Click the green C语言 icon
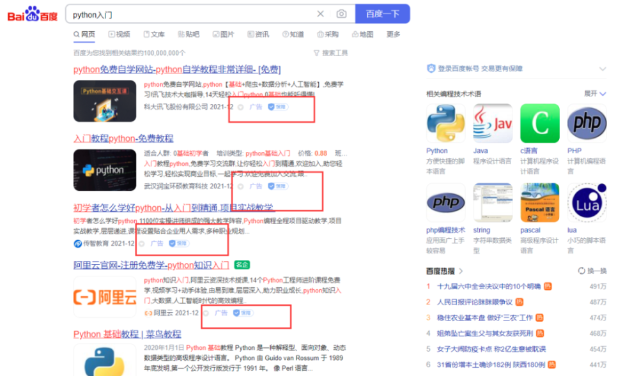The width and height of the screenshot is (639, 376). pyautogui.click(x=540, y=123)
